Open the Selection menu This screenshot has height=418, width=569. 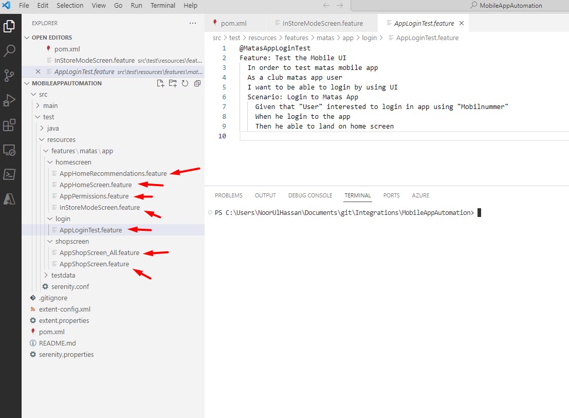[70, 6]
